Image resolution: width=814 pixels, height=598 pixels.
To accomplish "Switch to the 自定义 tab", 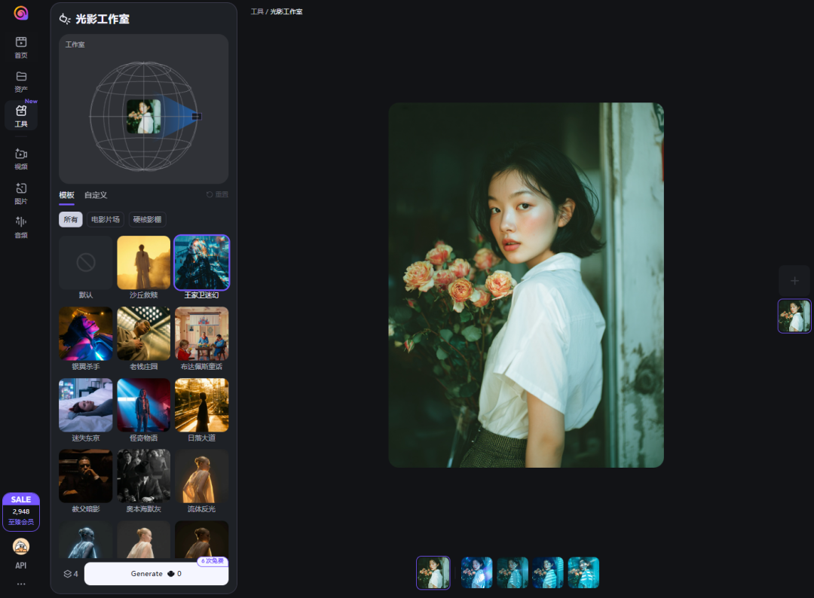I will (96, 195).
